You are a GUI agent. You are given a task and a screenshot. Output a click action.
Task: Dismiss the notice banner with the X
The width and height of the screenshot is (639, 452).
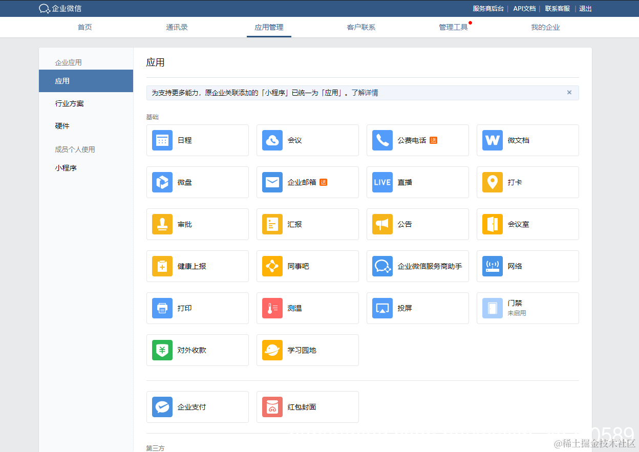pos(569,93)
